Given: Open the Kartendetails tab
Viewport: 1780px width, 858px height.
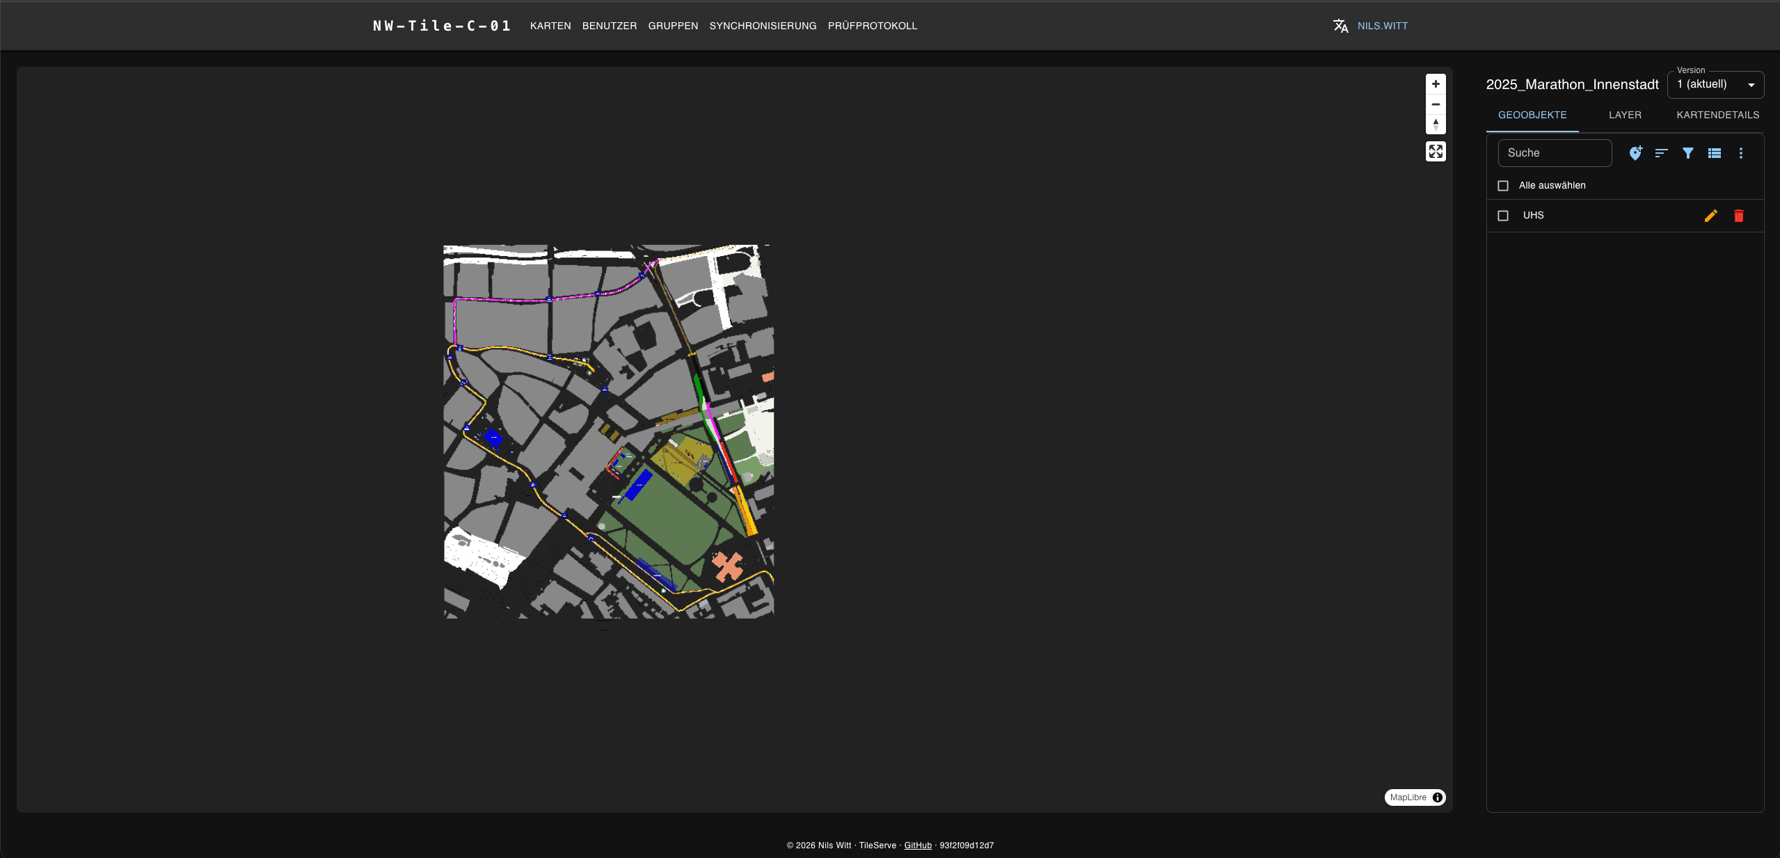Looking at the screenshot, I should 1718,115.
